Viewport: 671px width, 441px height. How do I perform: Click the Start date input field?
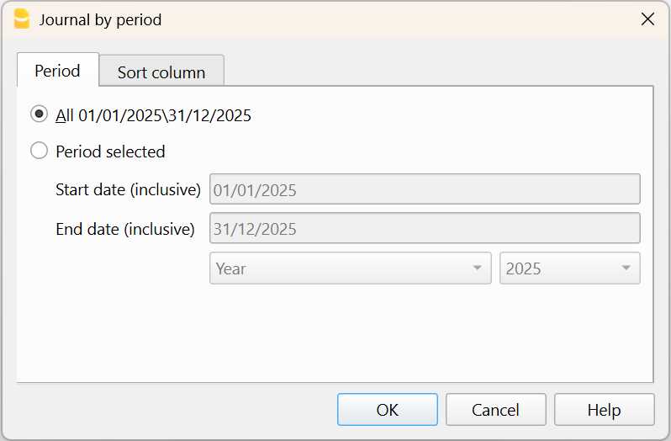tap(425, 189)
